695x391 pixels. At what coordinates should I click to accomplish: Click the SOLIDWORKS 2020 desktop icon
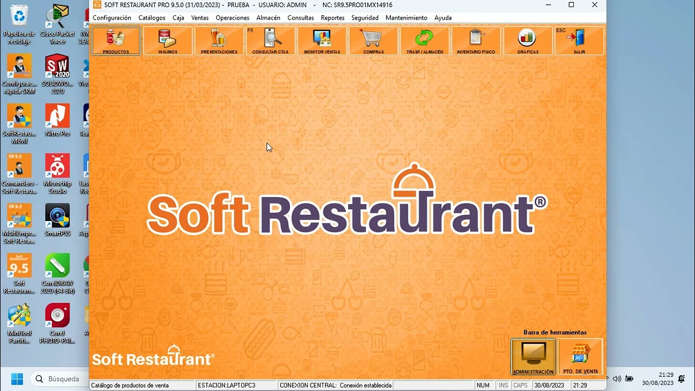[58, 74]
